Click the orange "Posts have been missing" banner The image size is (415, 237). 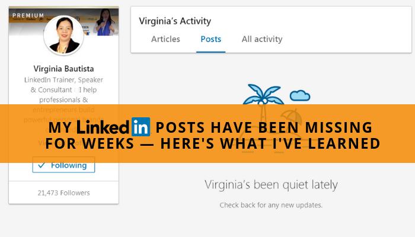coord(207,133)
